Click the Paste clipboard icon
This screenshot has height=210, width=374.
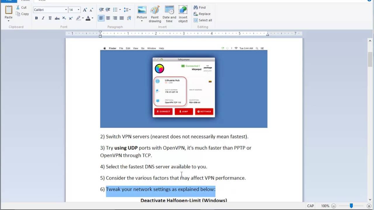[8, 10]
